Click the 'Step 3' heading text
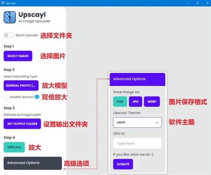The width and height of the screenshot is (211, 175). point(9,108)
